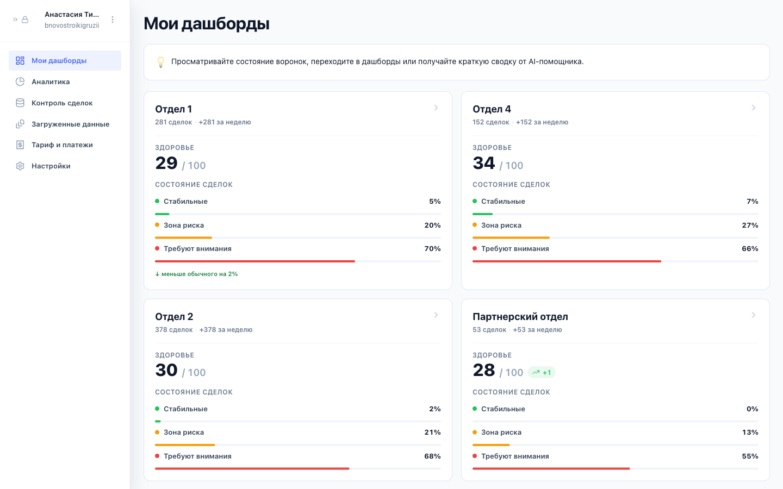Open Мои дашборды menu item
Image resolution: width=783 pixels, height=489 pixels.
click(65, 60)
